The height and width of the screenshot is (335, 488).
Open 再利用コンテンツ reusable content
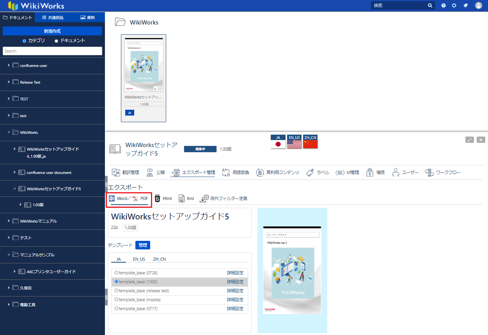261,172
